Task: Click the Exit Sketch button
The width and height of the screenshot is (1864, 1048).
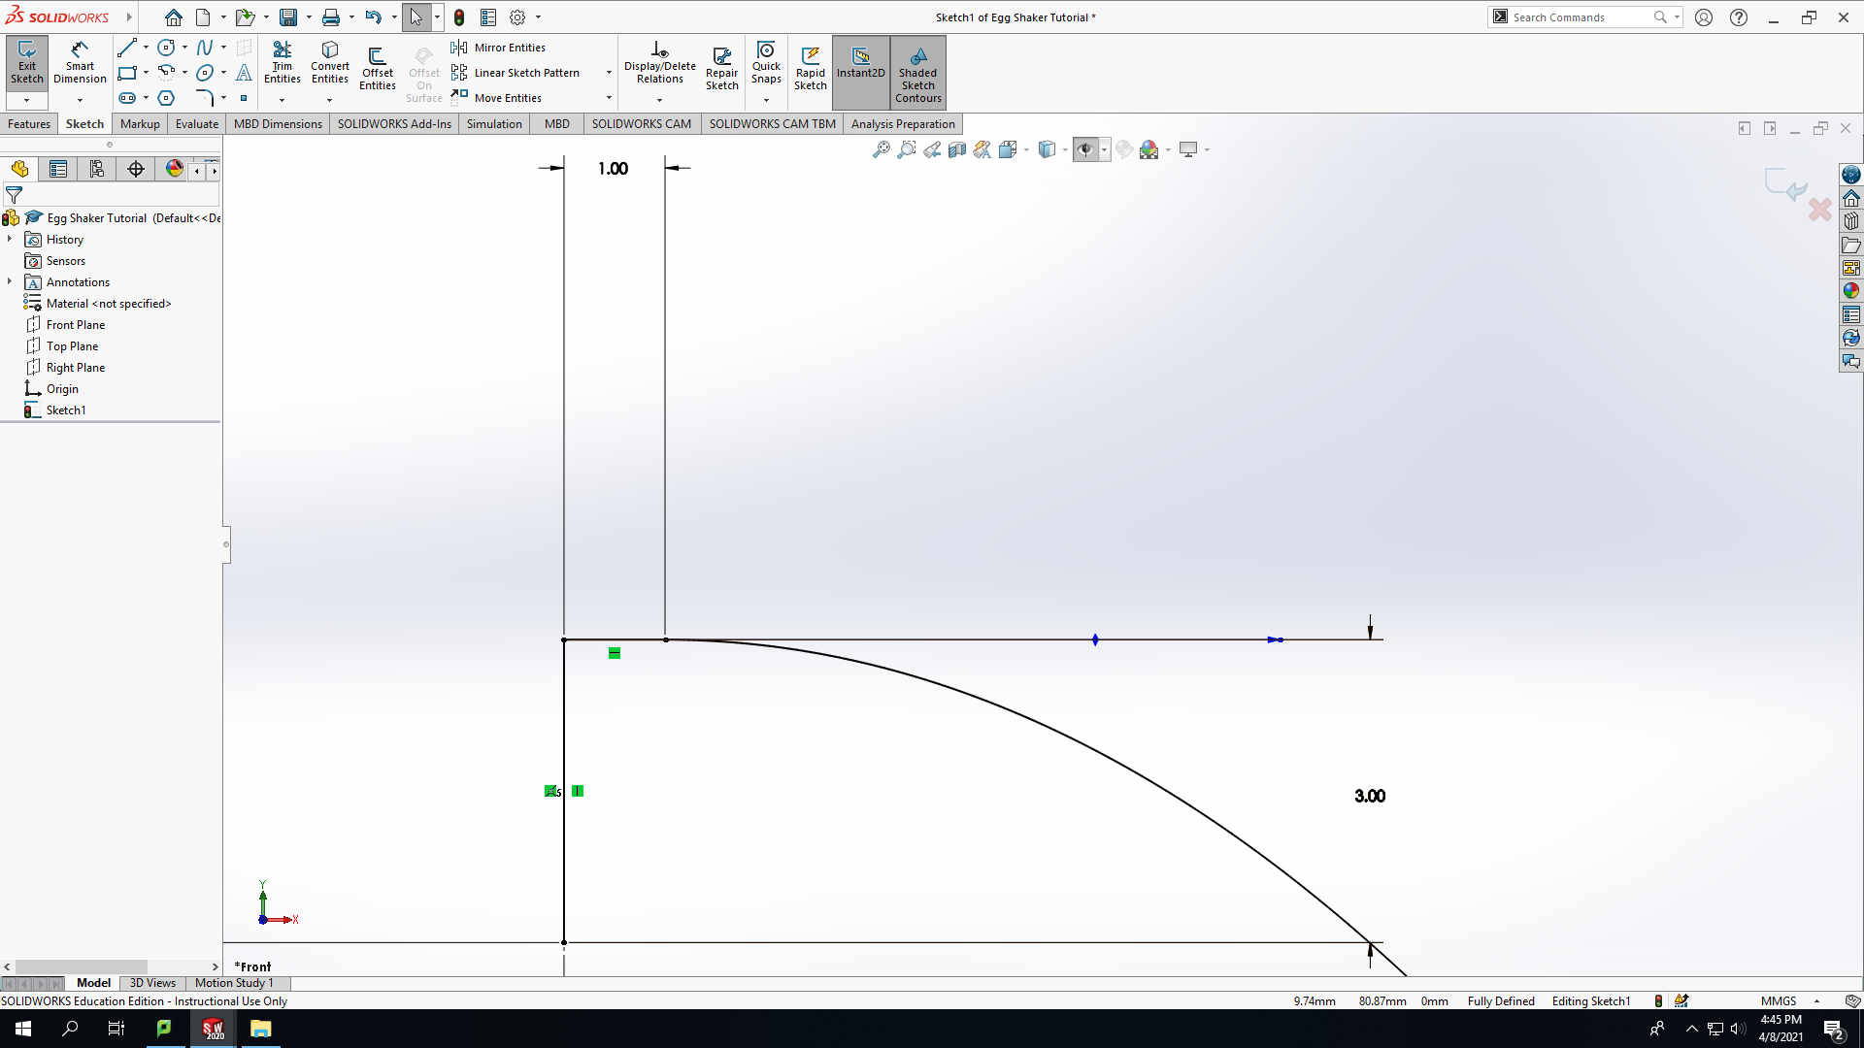Action: tap(27, 64)
